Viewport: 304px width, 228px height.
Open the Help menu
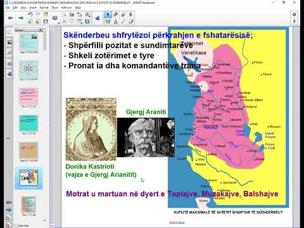pos(78,8)
